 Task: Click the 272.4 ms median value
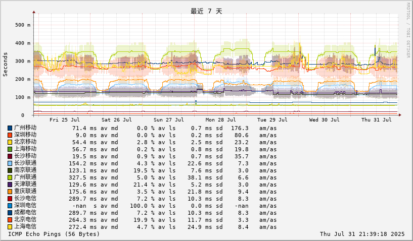[83, 227]
